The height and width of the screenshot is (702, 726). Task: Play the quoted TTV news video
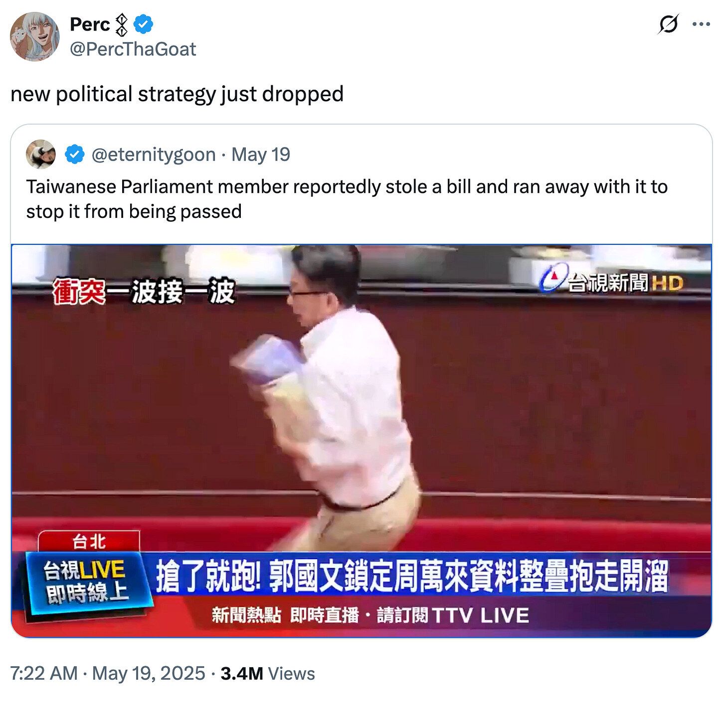coord(362,441)
